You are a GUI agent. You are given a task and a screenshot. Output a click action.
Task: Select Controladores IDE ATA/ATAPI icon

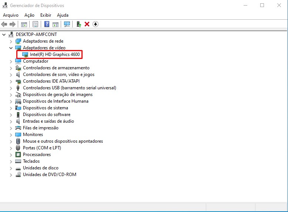[x=18, y=81]
